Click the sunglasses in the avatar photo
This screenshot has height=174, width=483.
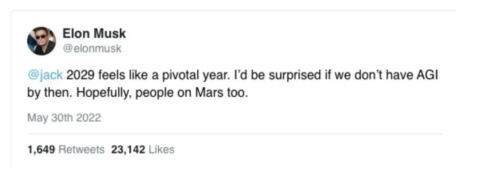tap(40, 37)
